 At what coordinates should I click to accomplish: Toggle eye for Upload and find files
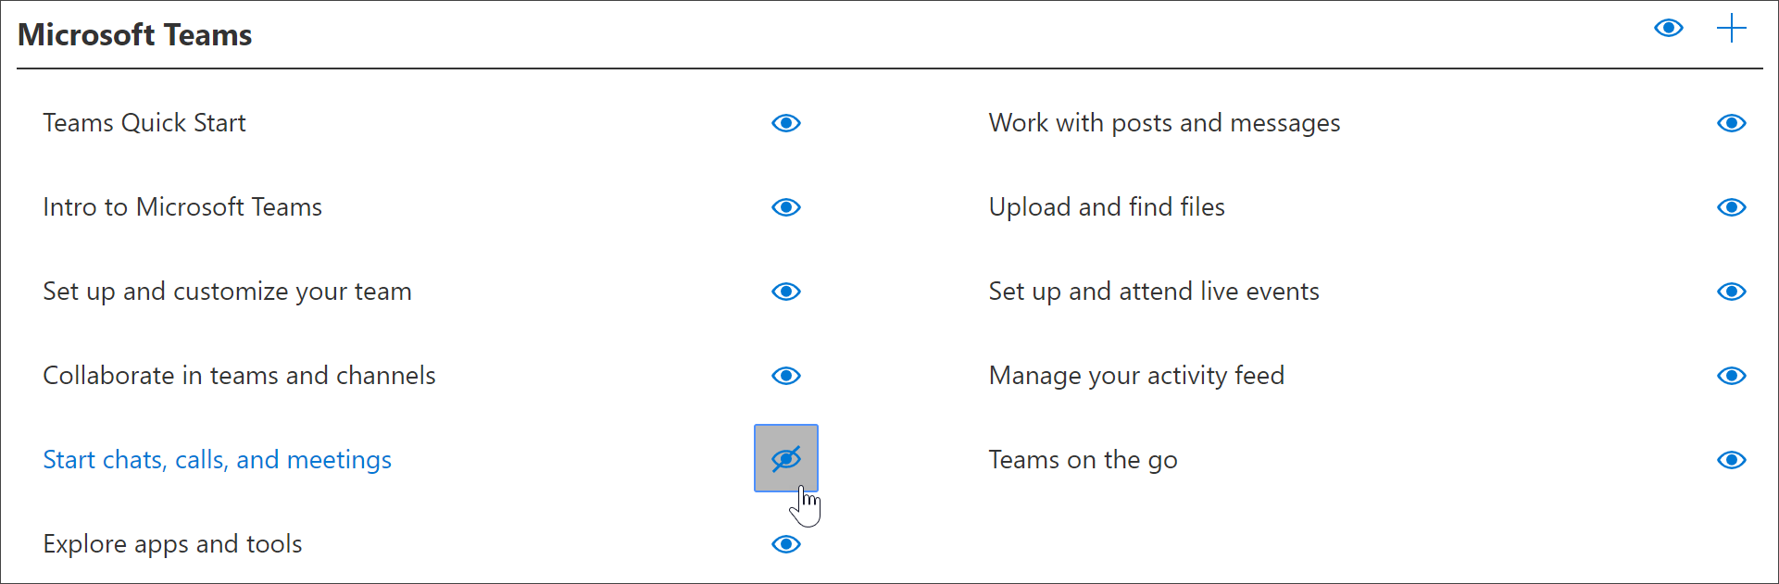(x=1731, y=207)
